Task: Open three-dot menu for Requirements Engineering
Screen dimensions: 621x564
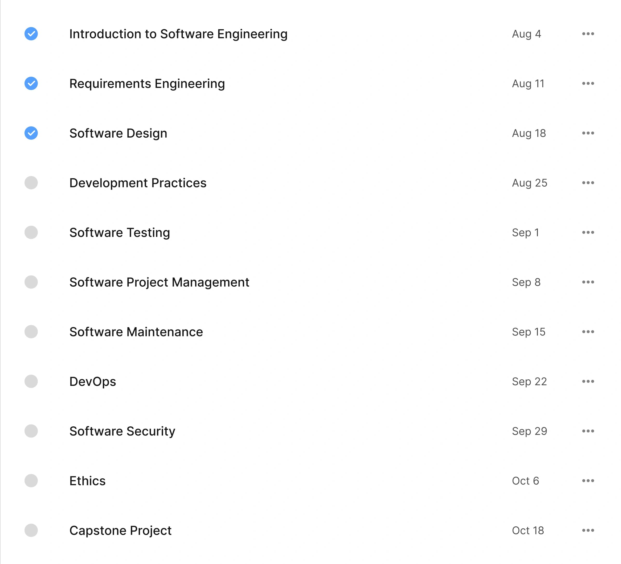Action: [588, 83]
